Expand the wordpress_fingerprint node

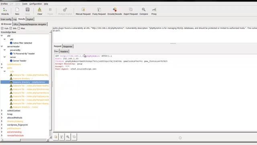pyautogui.click(x=2, y=125)
